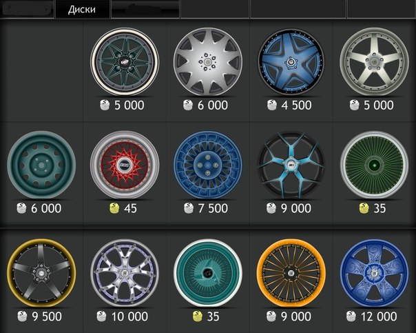Select the black and cyan split-spoke wheel

point(291,165)
